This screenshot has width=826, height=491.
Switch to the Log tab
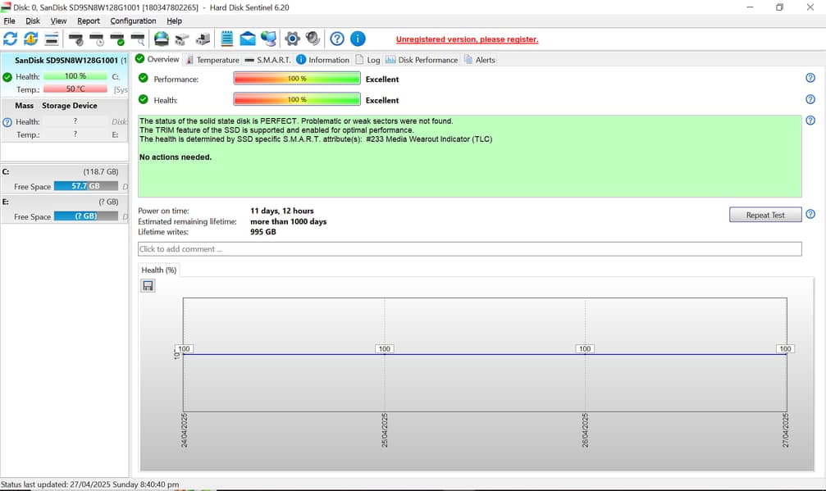367,60
